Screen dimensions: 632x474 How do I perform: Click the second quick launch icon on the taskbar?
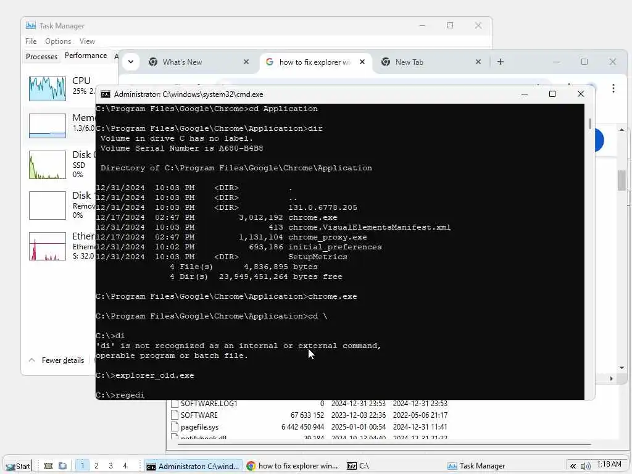pos(62,466)
